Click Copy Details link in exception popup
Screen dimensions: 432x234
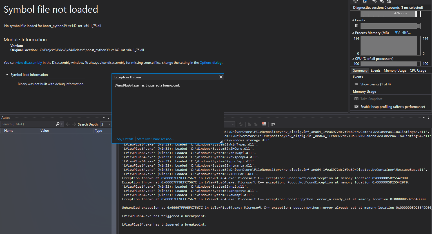124,139
